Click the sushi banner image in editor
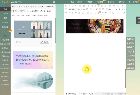140x95 pixels. coord(95,26)
